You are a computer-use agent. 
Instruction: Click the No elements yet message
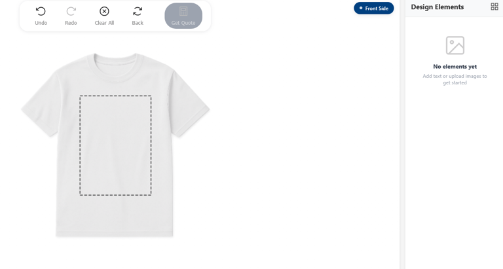pyautogui.click(x=455, y=67)
